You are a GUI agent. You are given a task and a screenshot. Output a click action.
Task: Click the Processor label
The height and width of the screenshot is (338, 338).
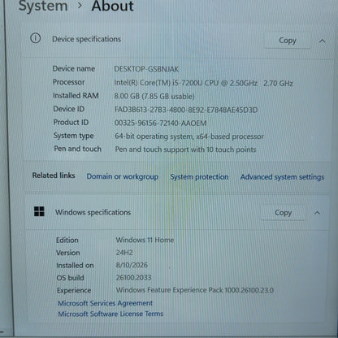pyautogui.click(x=68, y=82)
